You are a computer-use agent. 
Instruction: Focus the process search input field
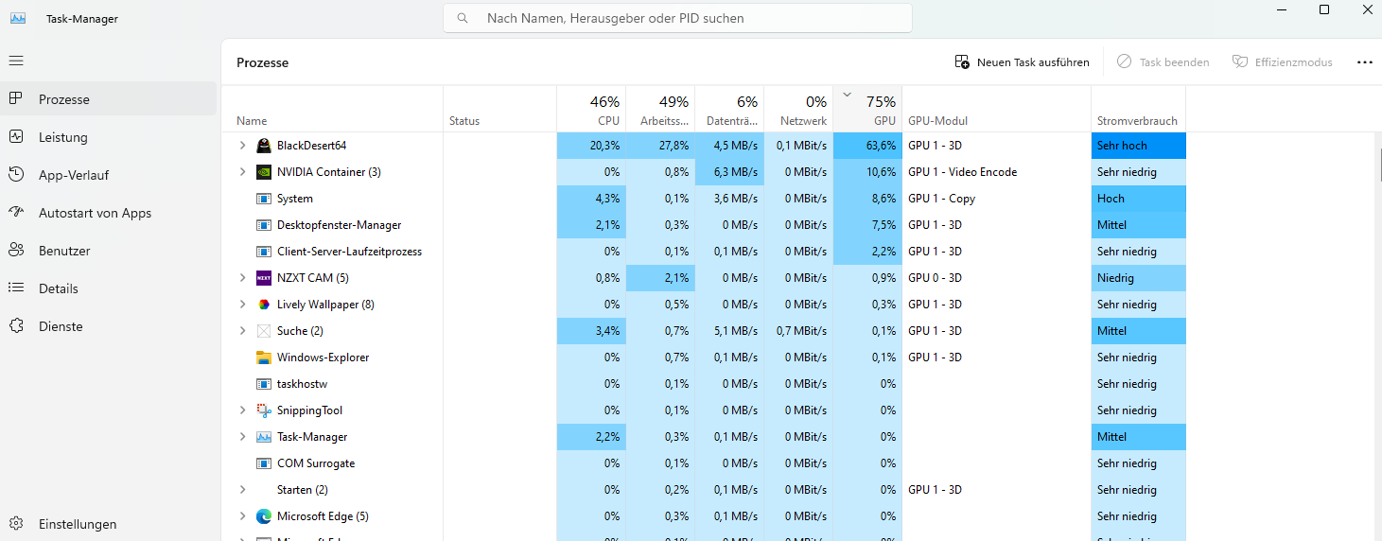pos(677,18)
